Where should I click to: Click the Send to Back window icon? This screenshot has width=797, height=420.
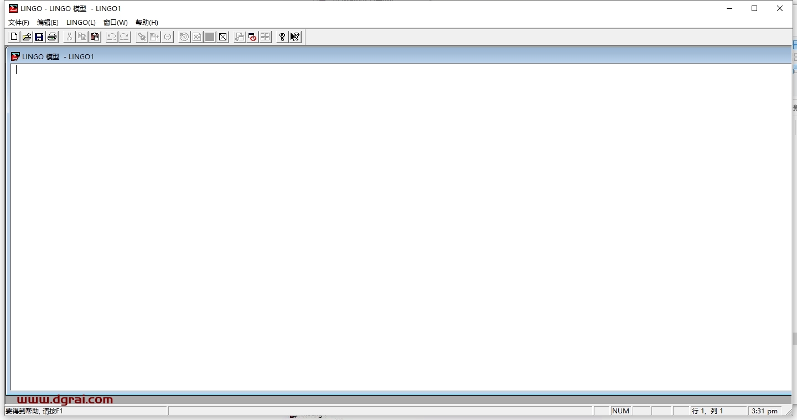point(240,37)
